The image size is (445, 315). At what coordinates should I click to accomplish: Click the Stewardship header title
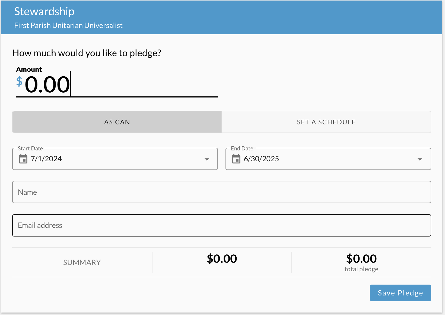point(44,11)
